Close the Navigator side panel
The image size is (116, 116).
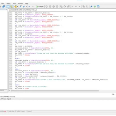(7, 9)
